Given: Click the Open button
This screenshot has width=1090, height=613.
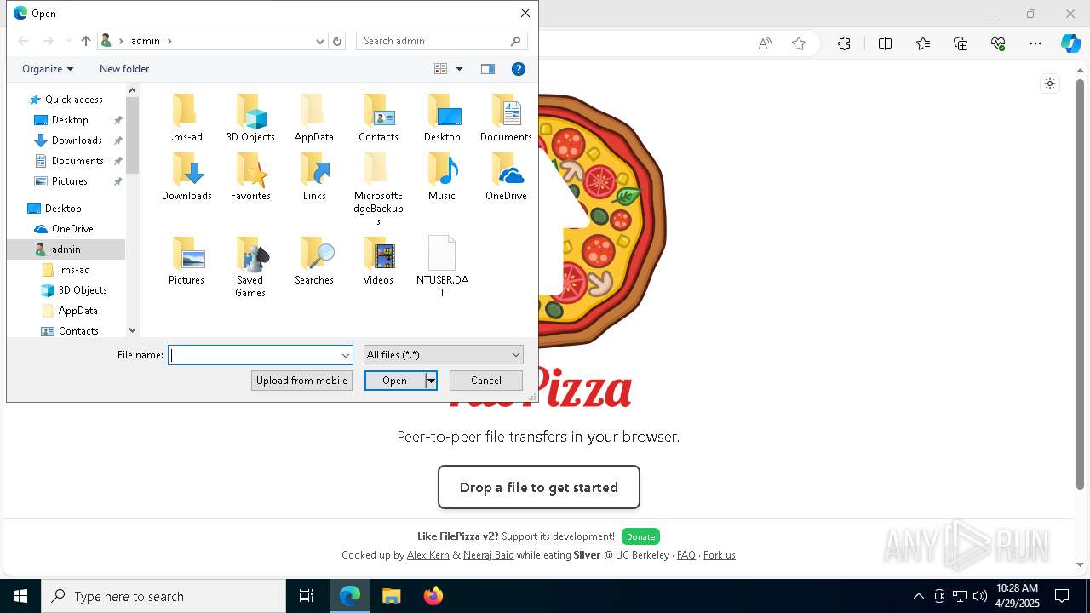Looking at the screenshot, I should [395, 381].
